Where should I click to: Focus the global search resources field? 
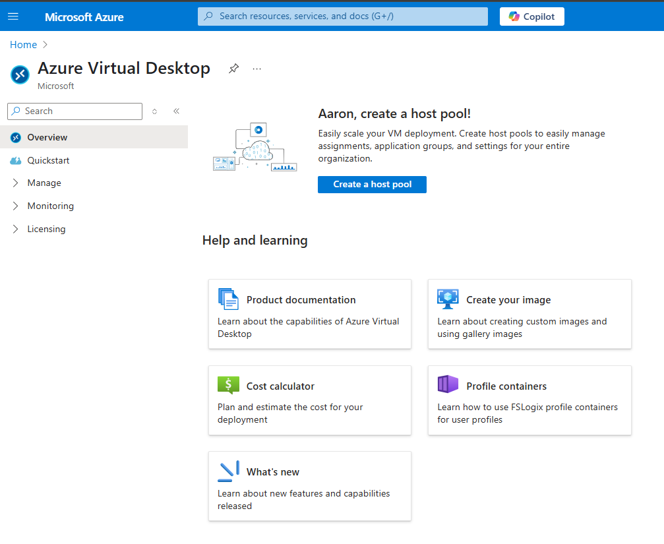click(x=343, y=16)
